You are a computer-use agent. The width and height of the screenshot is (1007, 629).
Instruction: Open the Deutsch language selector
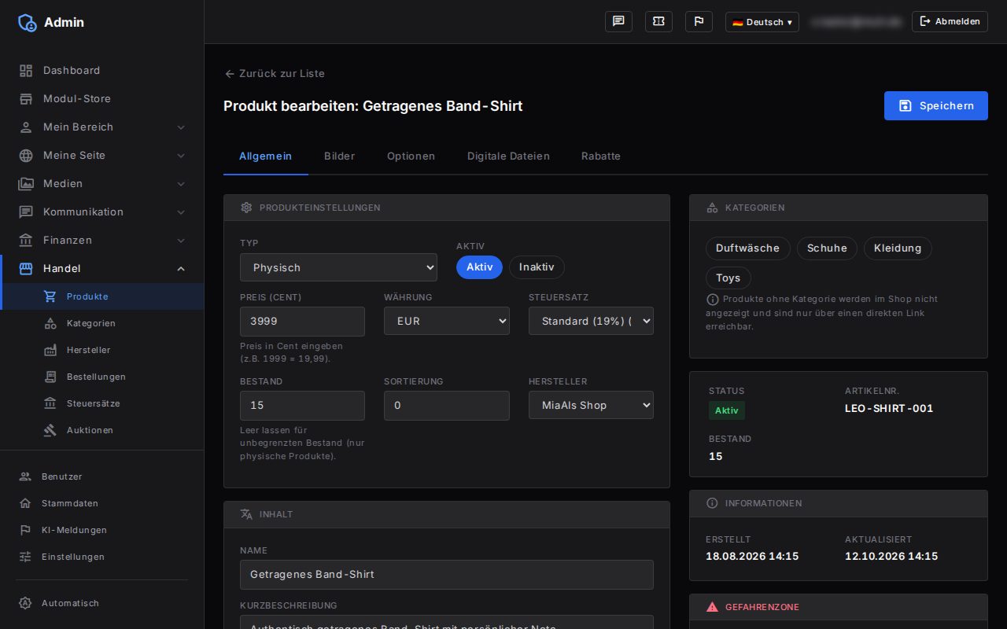(762, 22)
